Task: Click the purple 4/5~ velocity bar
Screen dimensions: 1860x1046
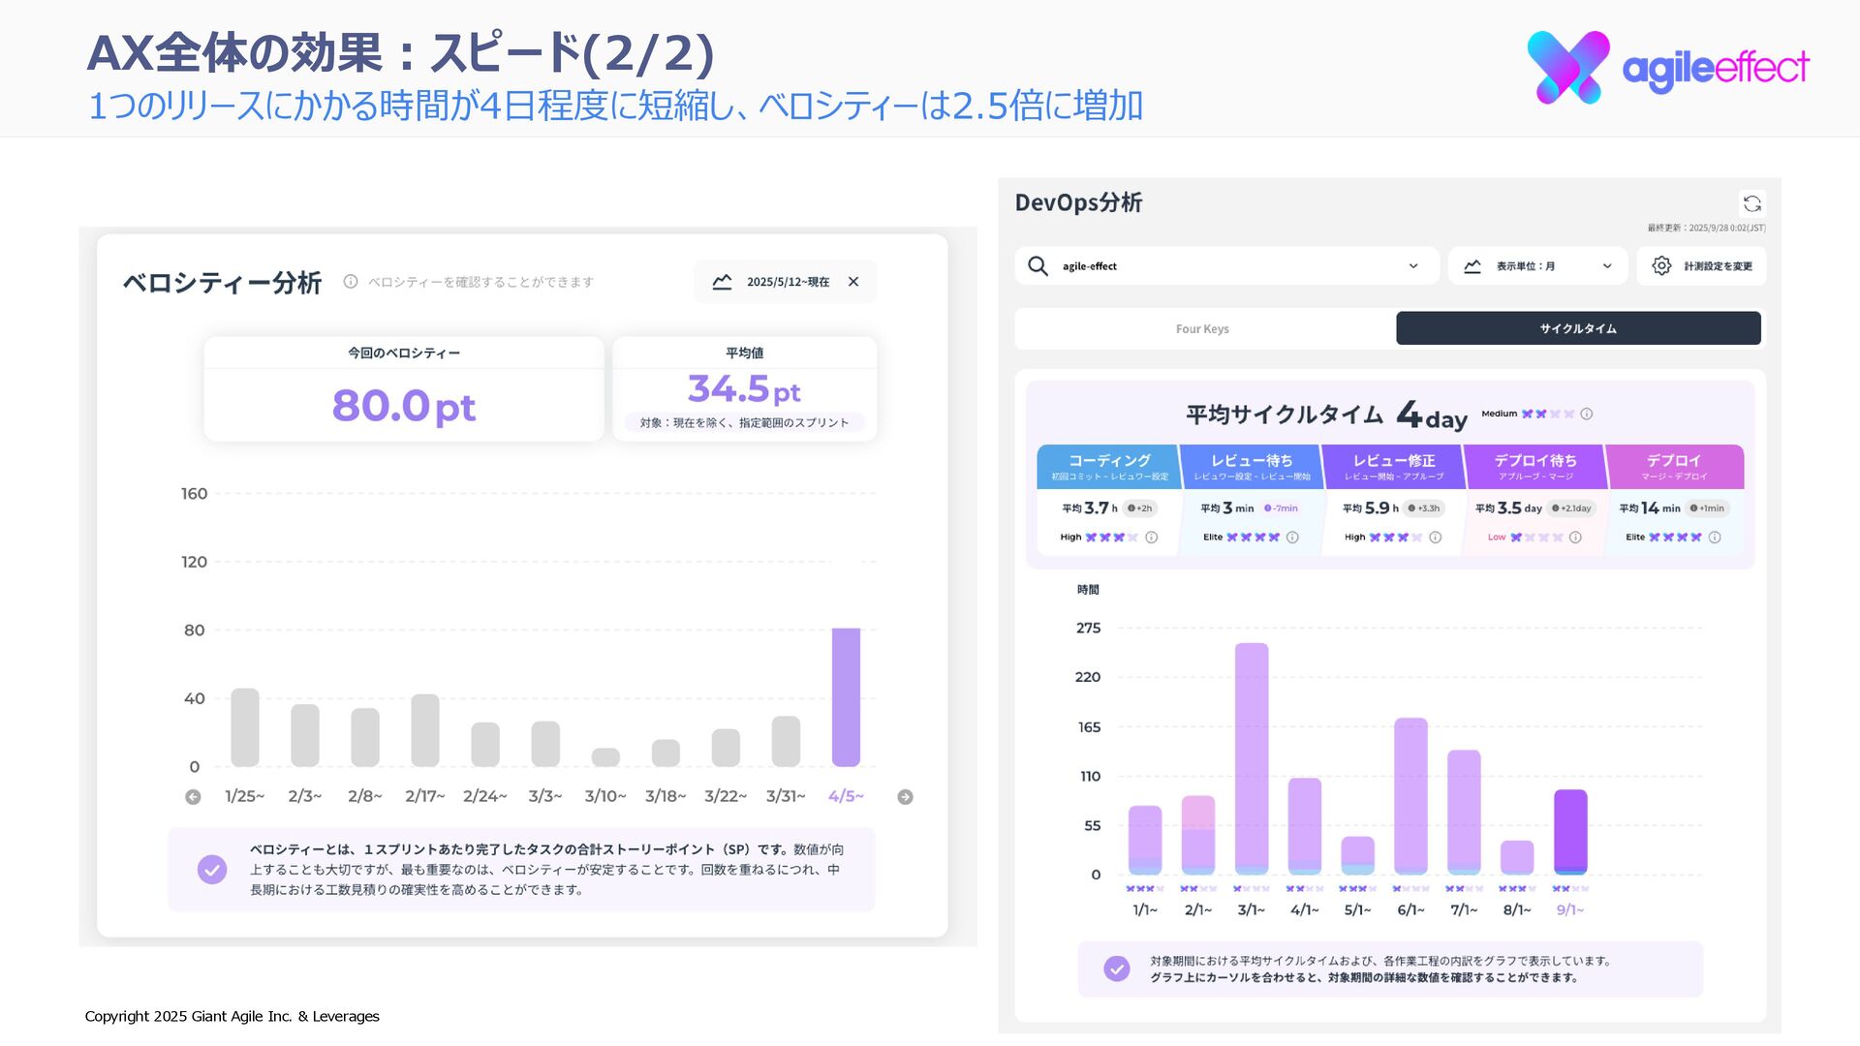Action: coord(846,697)
